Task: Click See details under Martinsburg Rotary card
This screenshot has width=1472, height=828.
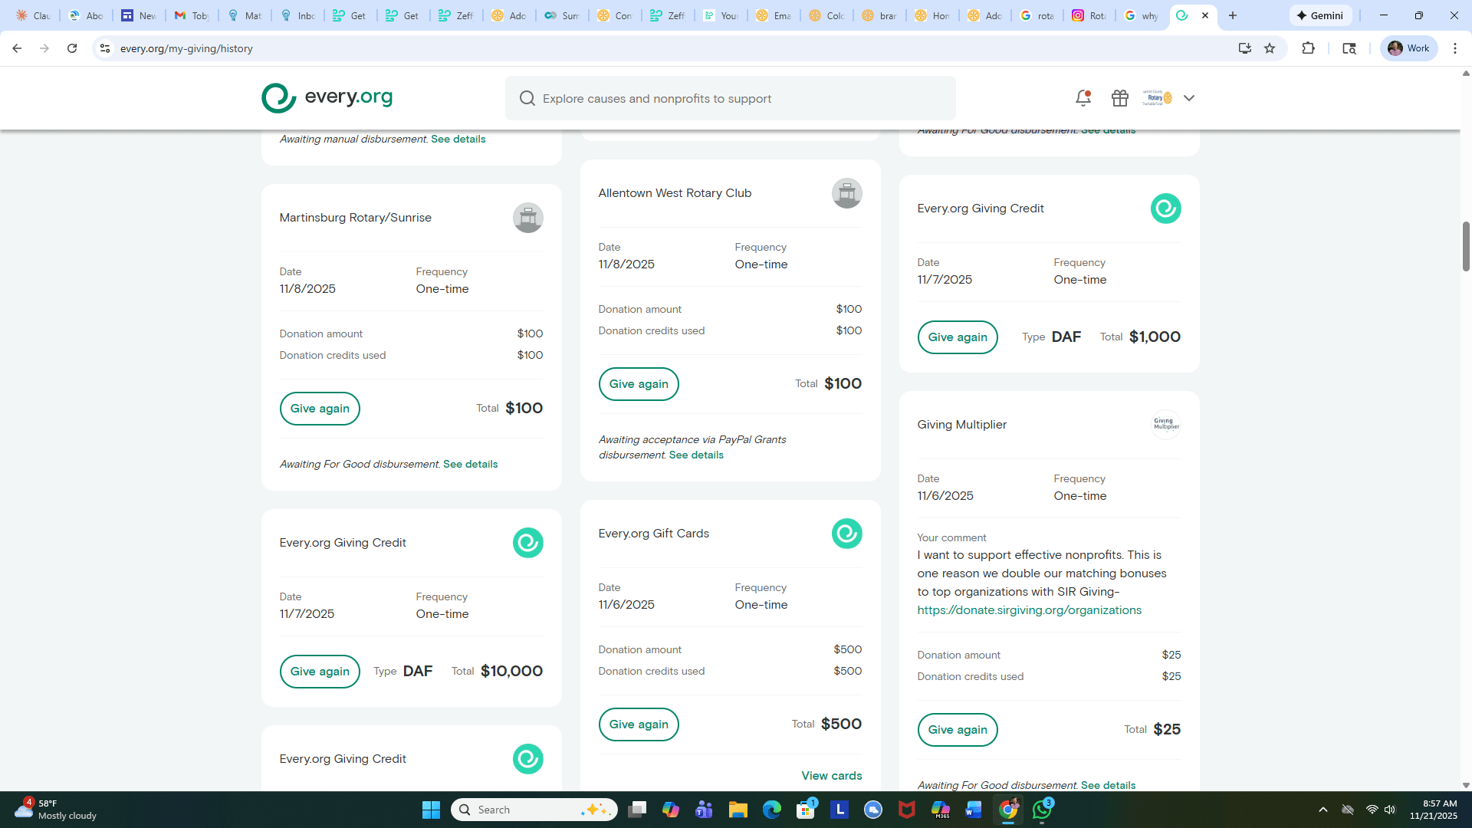Action: 470,464
